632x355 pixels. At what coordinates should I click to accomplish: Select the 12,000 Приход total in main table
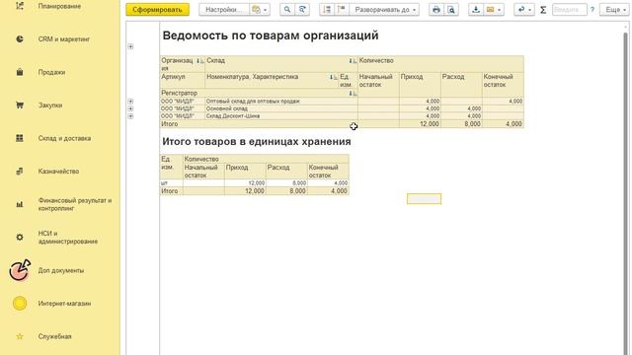pyautogui.click(x=420, y=124)
